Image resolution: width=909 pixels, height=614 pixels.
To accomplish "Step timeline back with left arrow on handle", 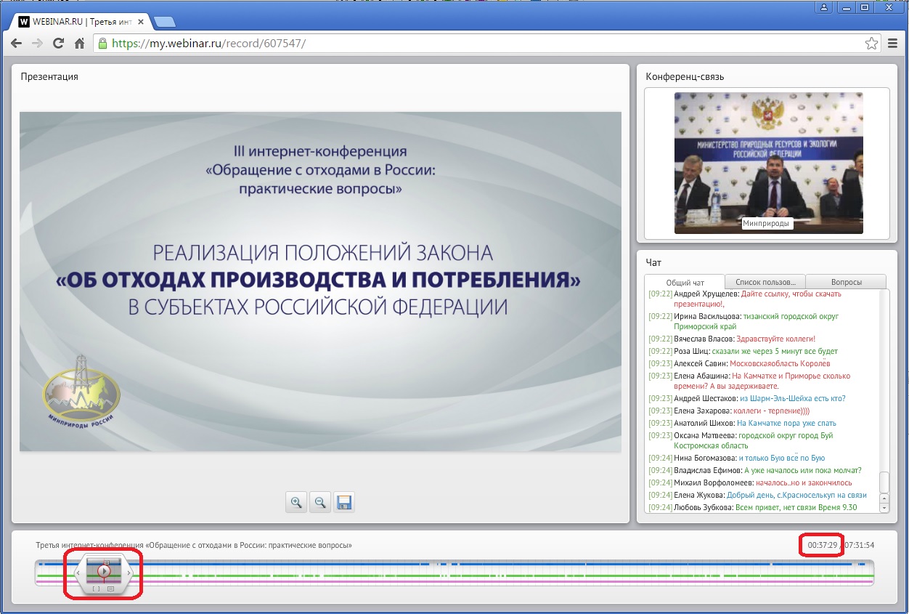I will 78,573.
